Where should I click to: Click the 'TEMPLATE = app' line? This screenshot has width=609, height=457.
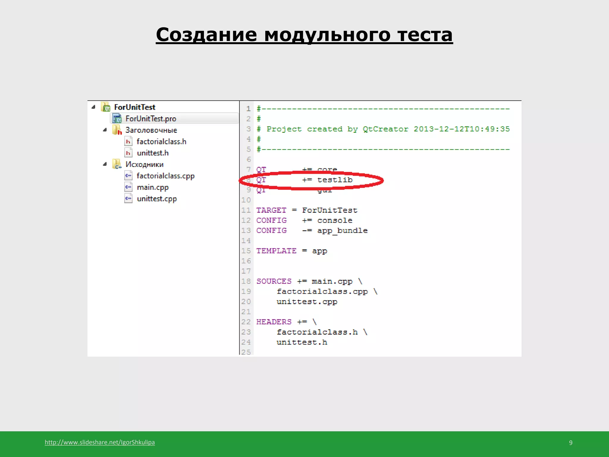[x=292, y=251]
